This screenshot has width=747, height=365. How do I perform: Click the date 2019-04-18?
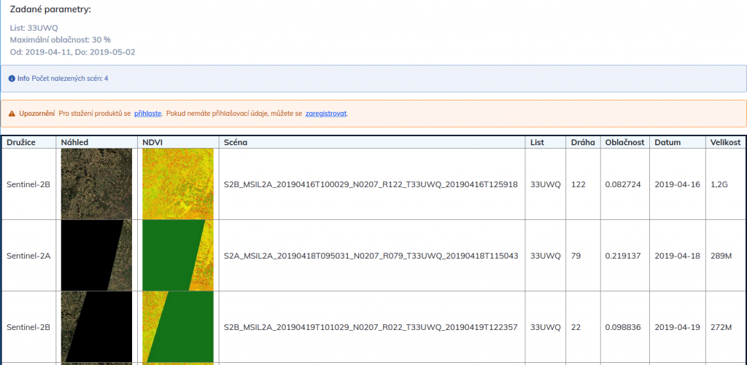(x=678, y=256)
